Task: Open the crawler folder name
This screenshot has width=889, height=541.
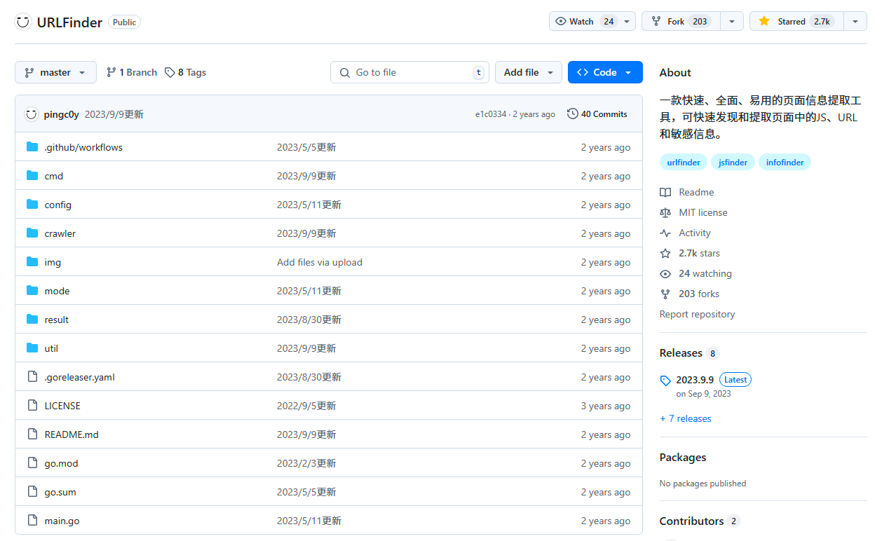Action: click(x=60, y=233)
